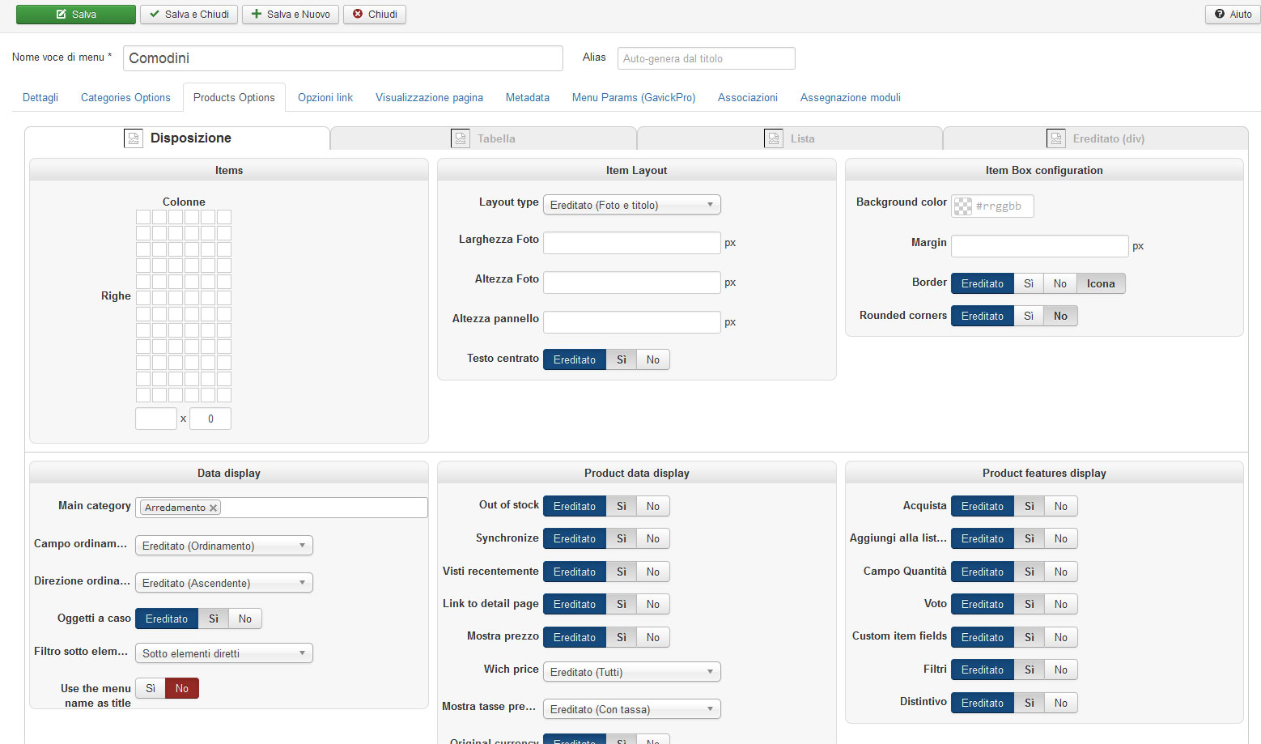Click the empty columns count field
The height and width of the screenshot is (744, 1261).
coord(156,419)
